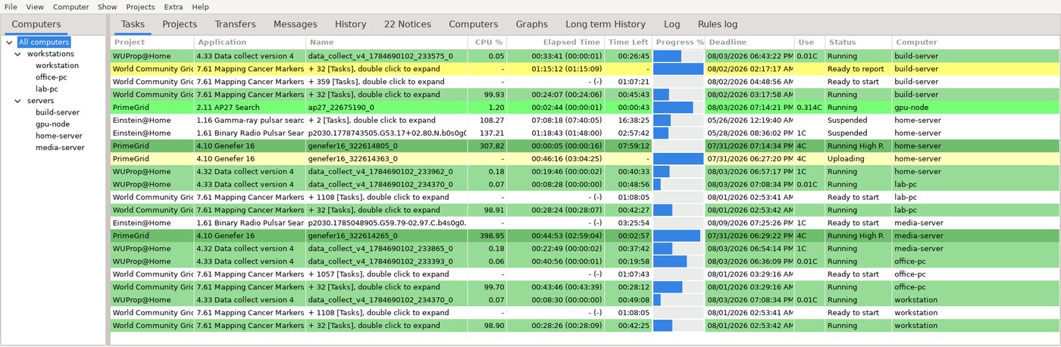Select the Tasks tab
Viewport: 1061px width, 347px height.
(x=133, y=24)
